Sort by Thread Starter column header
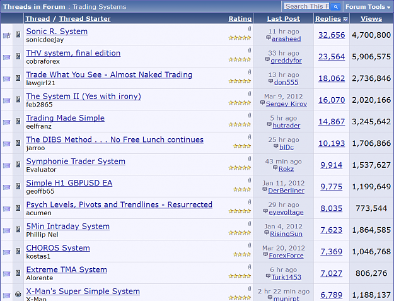Screen dimensions: 394x301 click(x=84, y=18)
